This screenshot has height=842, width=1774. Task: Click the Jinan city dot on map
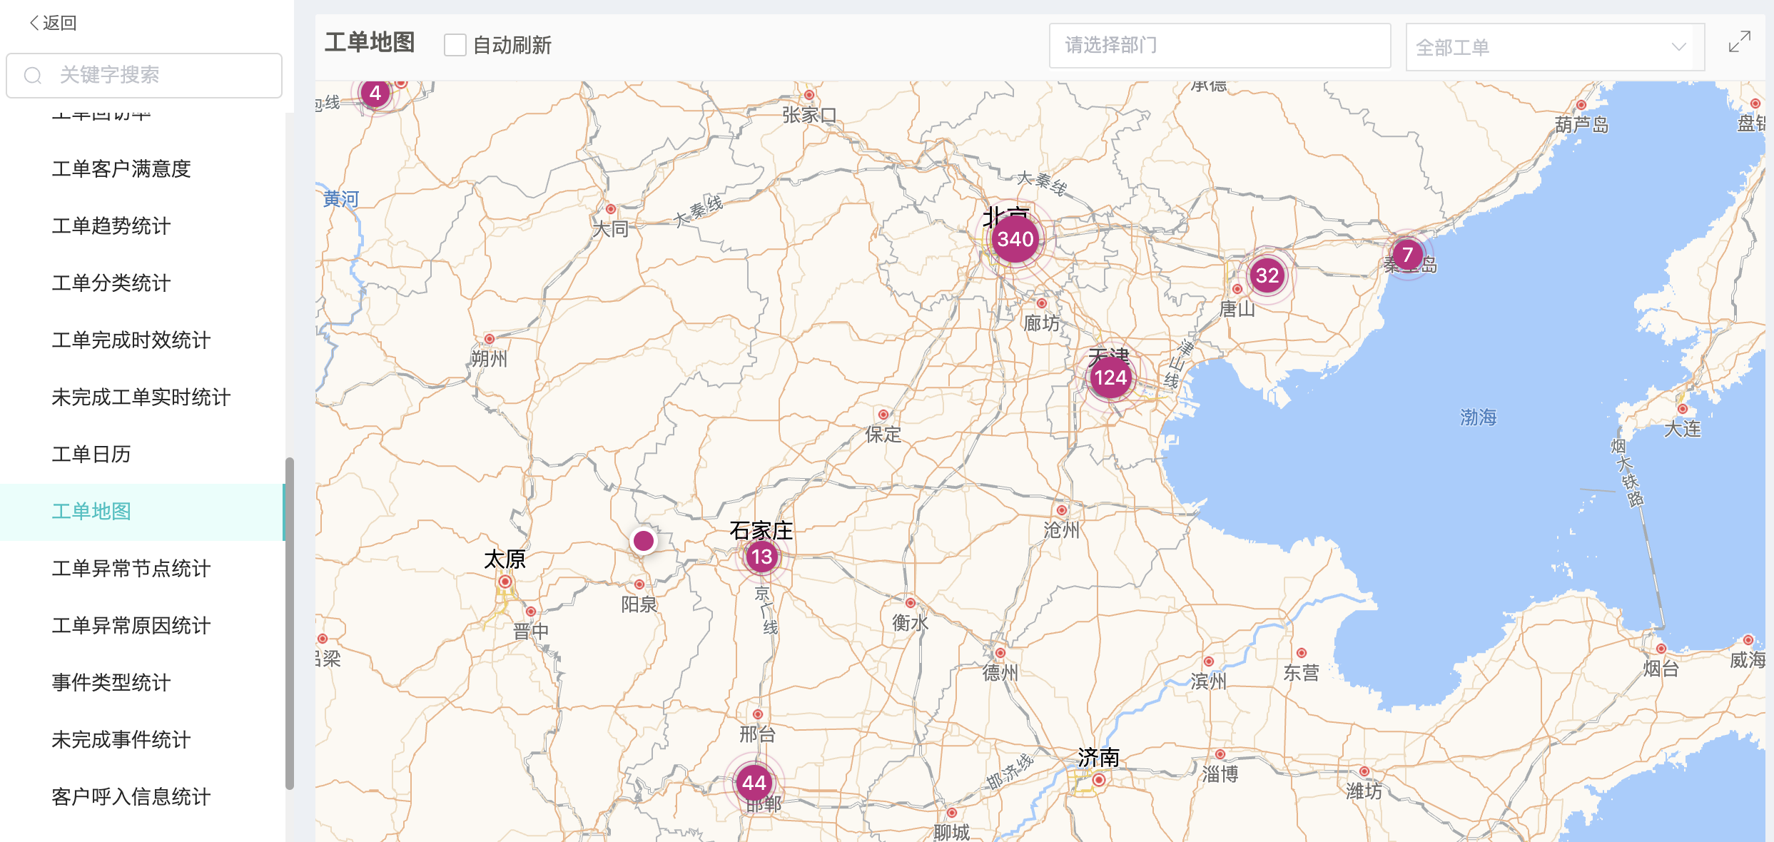[x=1099, y=780]
